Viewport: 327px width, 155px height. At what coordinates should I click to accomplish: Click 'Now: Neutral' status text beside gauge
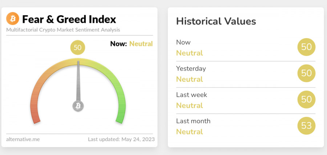tap(131, 44)
